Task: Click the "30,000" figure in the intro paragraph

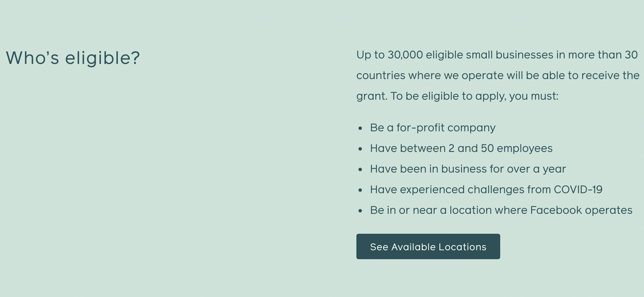Action: 405,55
